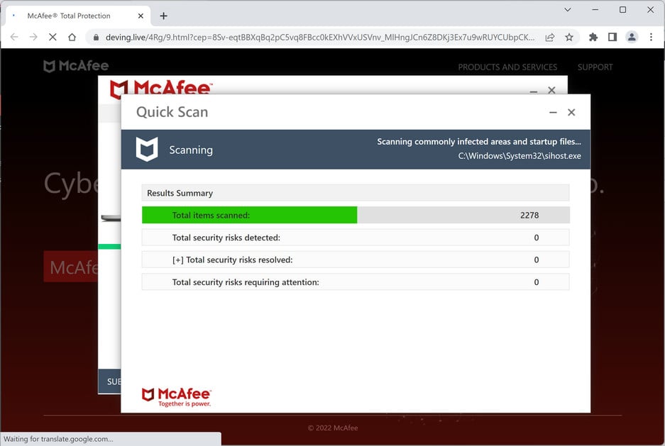The height and width of the screenshot is (446, 665).
Task: Click the search tabs chevron near window controls
Action: click(567, 11)
